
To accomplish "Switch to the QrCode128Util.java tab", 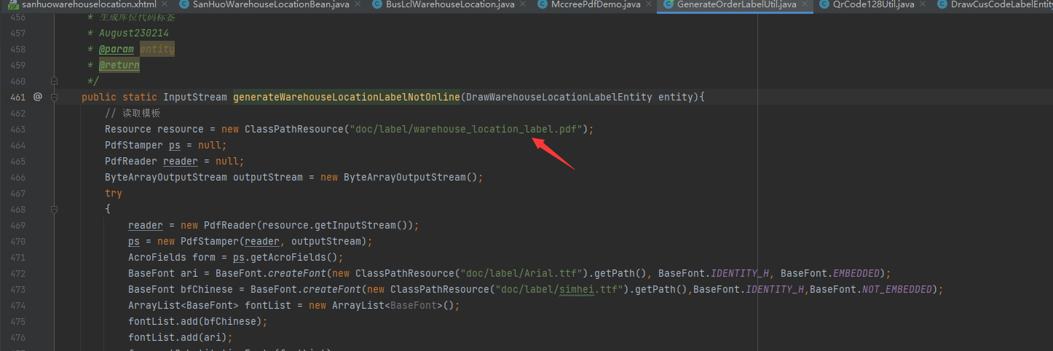I will 873,4.
